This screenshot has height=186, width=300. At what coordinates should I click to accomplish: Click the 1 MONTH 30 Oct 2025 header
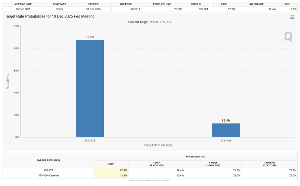point(270,164)
